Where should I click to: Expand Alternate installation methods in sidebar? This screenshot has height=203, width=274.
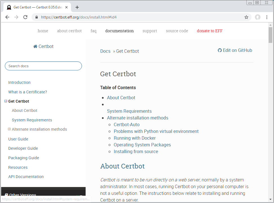click(9, 129)
